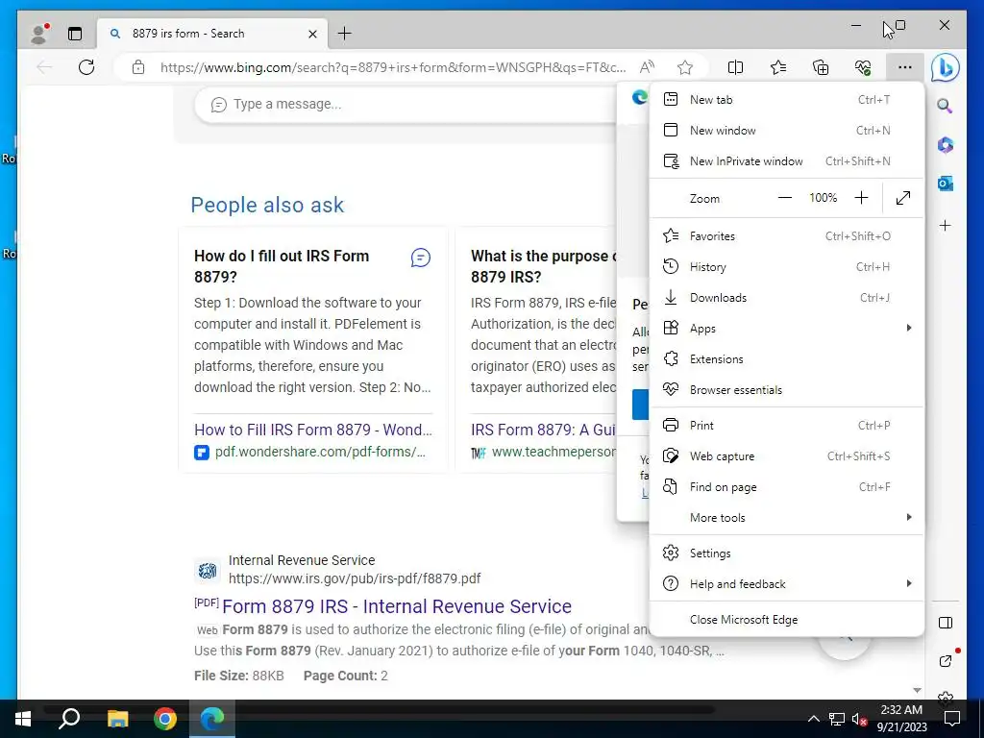The height and width of the screenshot is (738, 984).
Task: Open Favorites from the menu
Action: (786, 236)
